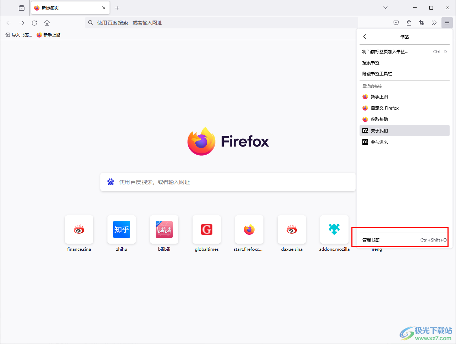
Task: Click the back navigation arrow in toolbar
Action: tap(9, 23)
